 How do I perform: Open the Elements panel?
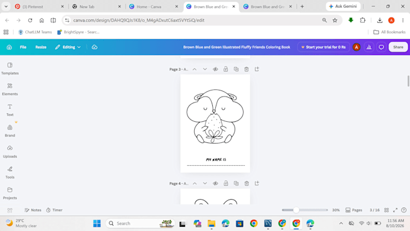pos(10,89)
